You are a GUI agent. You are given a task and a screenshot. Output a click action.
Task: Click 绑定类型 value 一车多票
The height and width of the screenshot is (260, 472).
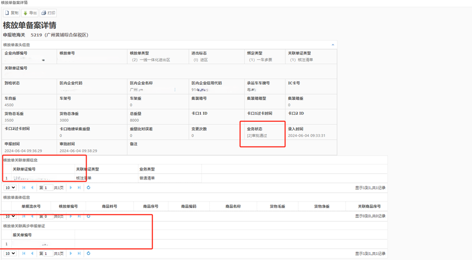261,60
